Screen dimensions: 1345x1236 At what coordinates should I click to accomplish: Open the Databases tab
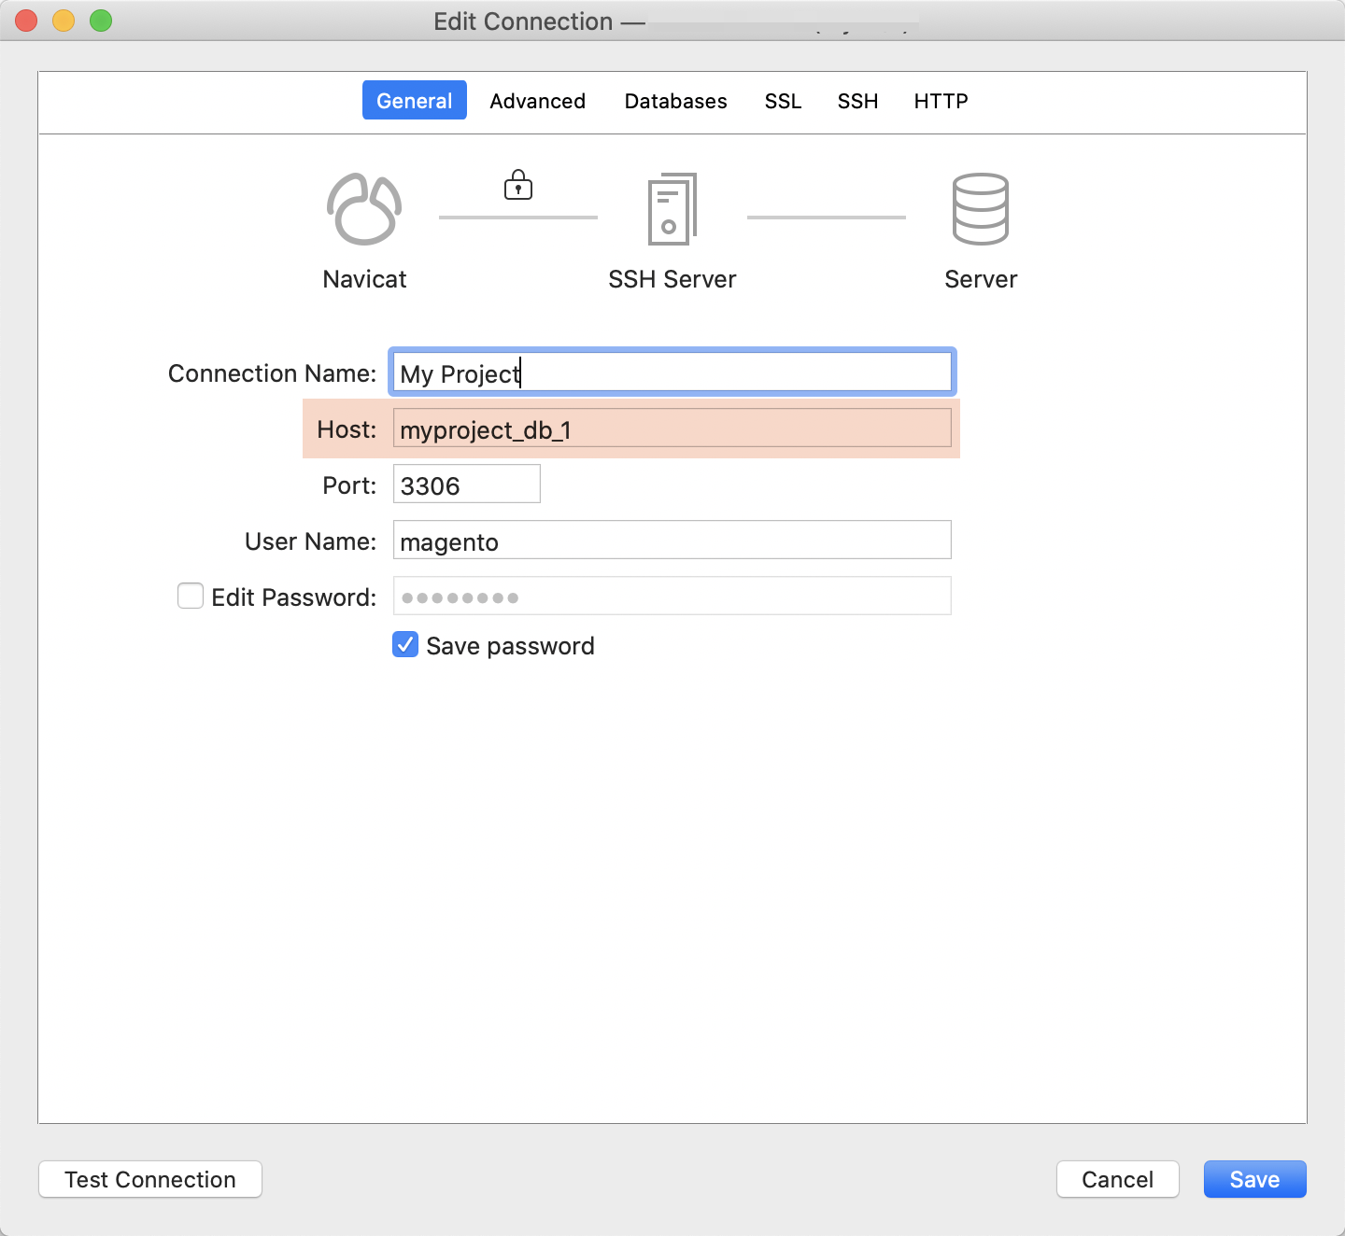pos(676,101)
